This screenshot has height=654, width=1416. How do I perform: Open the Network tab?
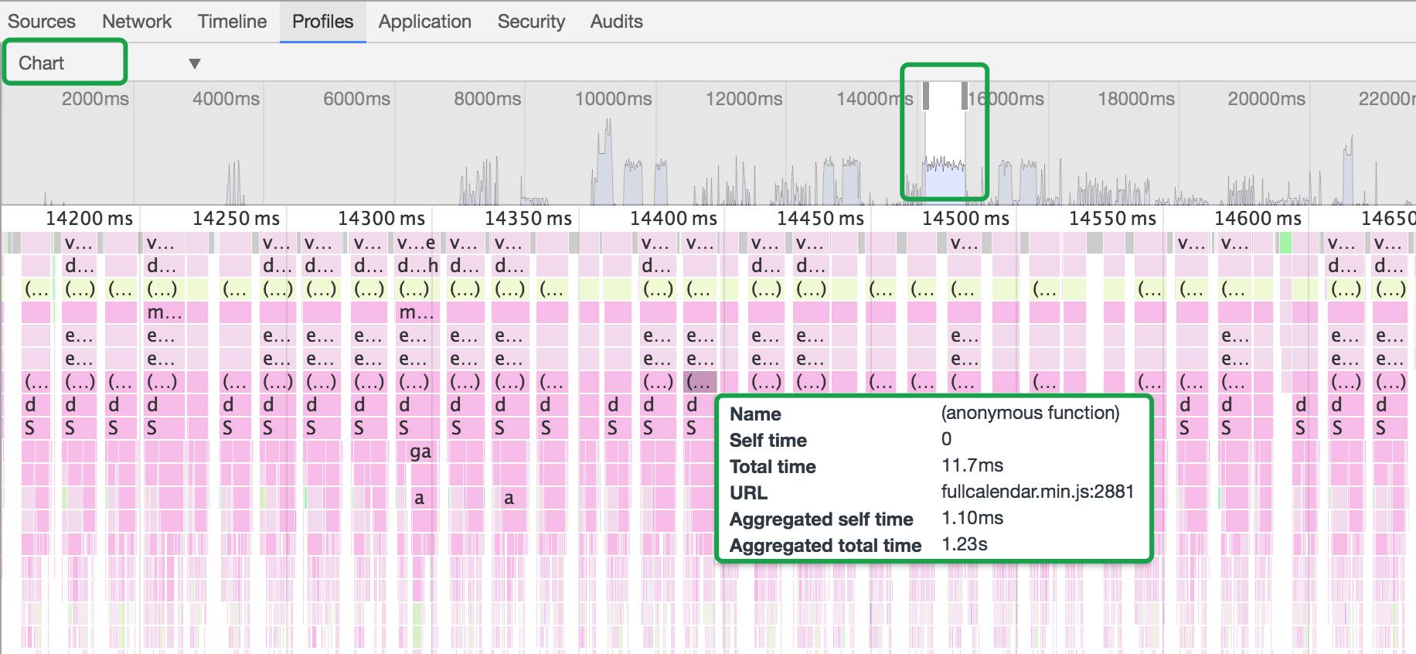(137, 22)
